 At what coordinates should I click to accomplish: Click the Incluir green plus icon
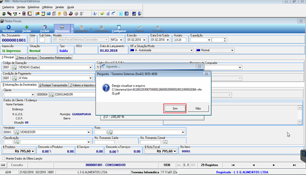[26, 27]
